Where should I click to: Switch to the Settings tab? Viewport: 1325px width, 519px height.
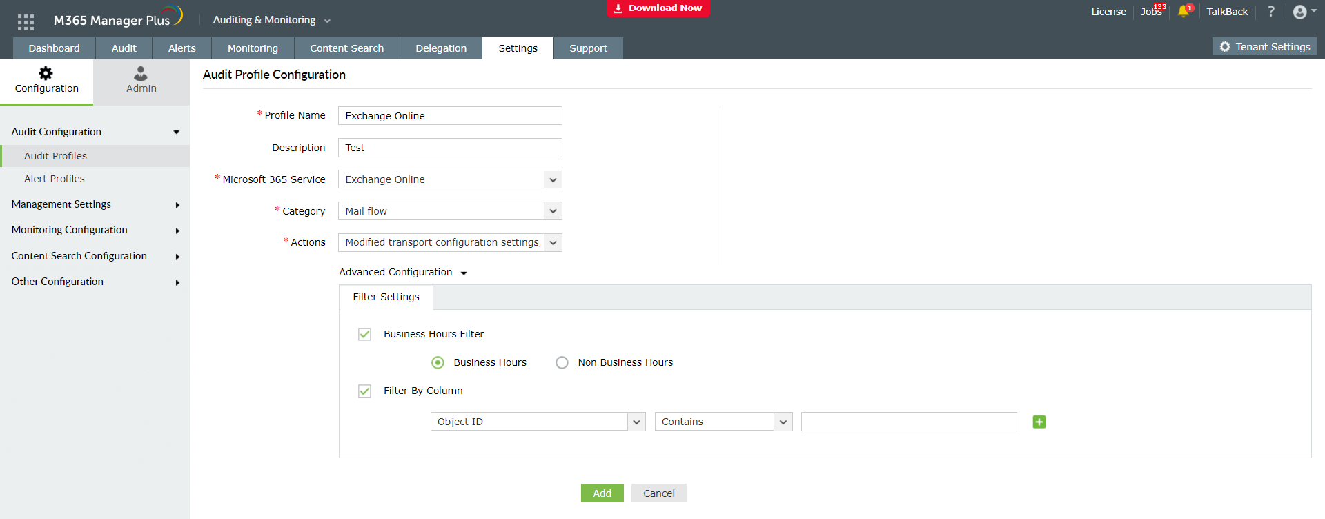[x=518, y=48]
